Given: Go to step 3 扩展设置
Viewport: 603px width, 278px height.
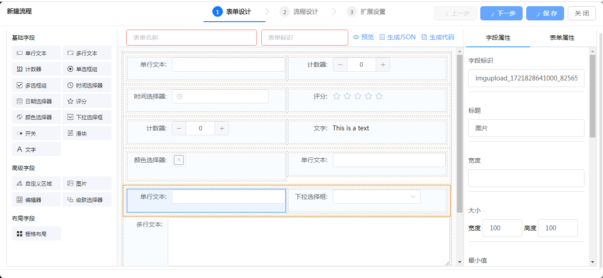Looking at the screenshot, I should pos(366,12).
